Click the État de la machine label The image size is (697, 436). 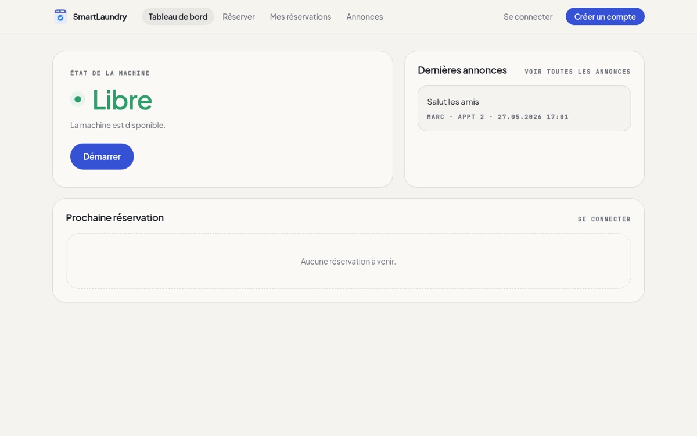[x=110, y=73]
